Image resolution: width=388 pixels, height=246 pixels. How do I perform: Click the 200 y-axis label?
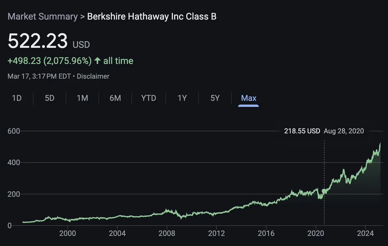pyautogui.click(x=14, y=194)
